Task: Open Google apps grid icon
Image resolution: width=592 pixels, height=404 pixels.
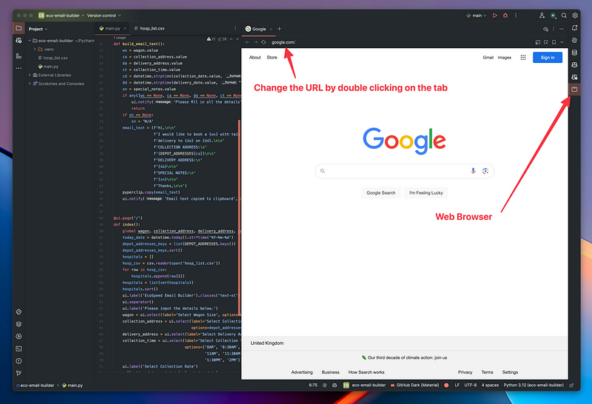Action: [x=523, y=58]
